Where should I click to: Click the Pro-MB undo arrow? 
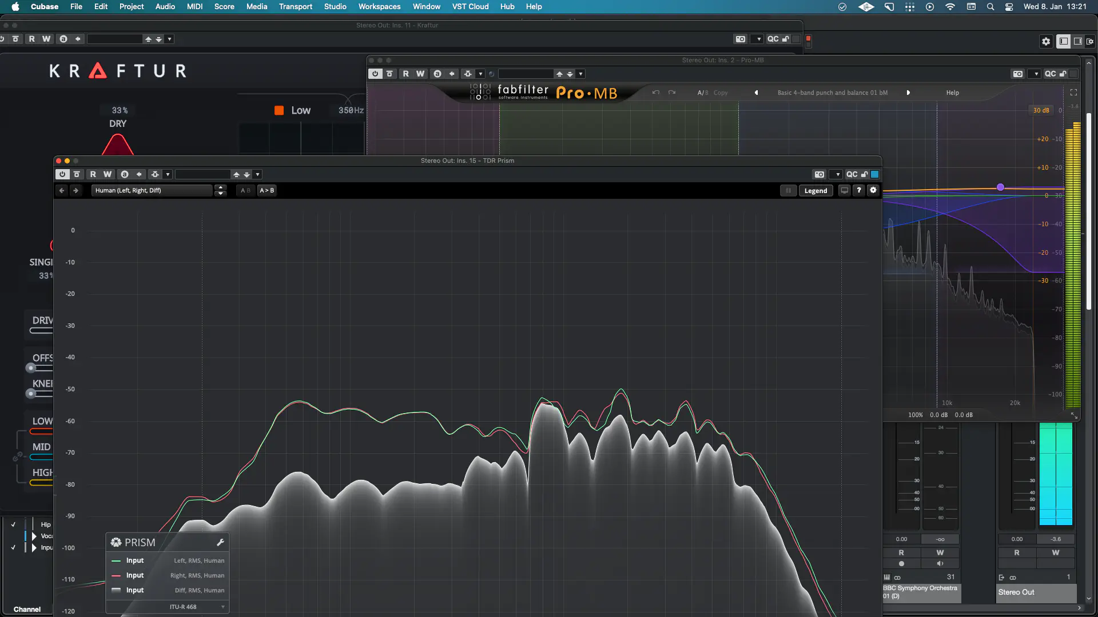tap(656, 93)
